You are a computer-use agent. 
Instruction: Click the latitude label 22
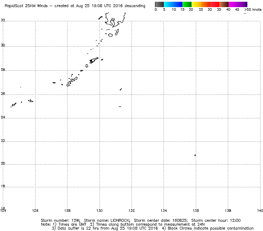(x=3, y=141)
